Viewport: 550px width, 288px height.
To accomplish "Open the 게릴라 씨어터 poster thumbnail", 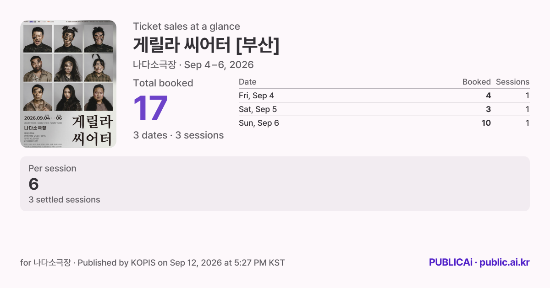I will pos(68,84).
